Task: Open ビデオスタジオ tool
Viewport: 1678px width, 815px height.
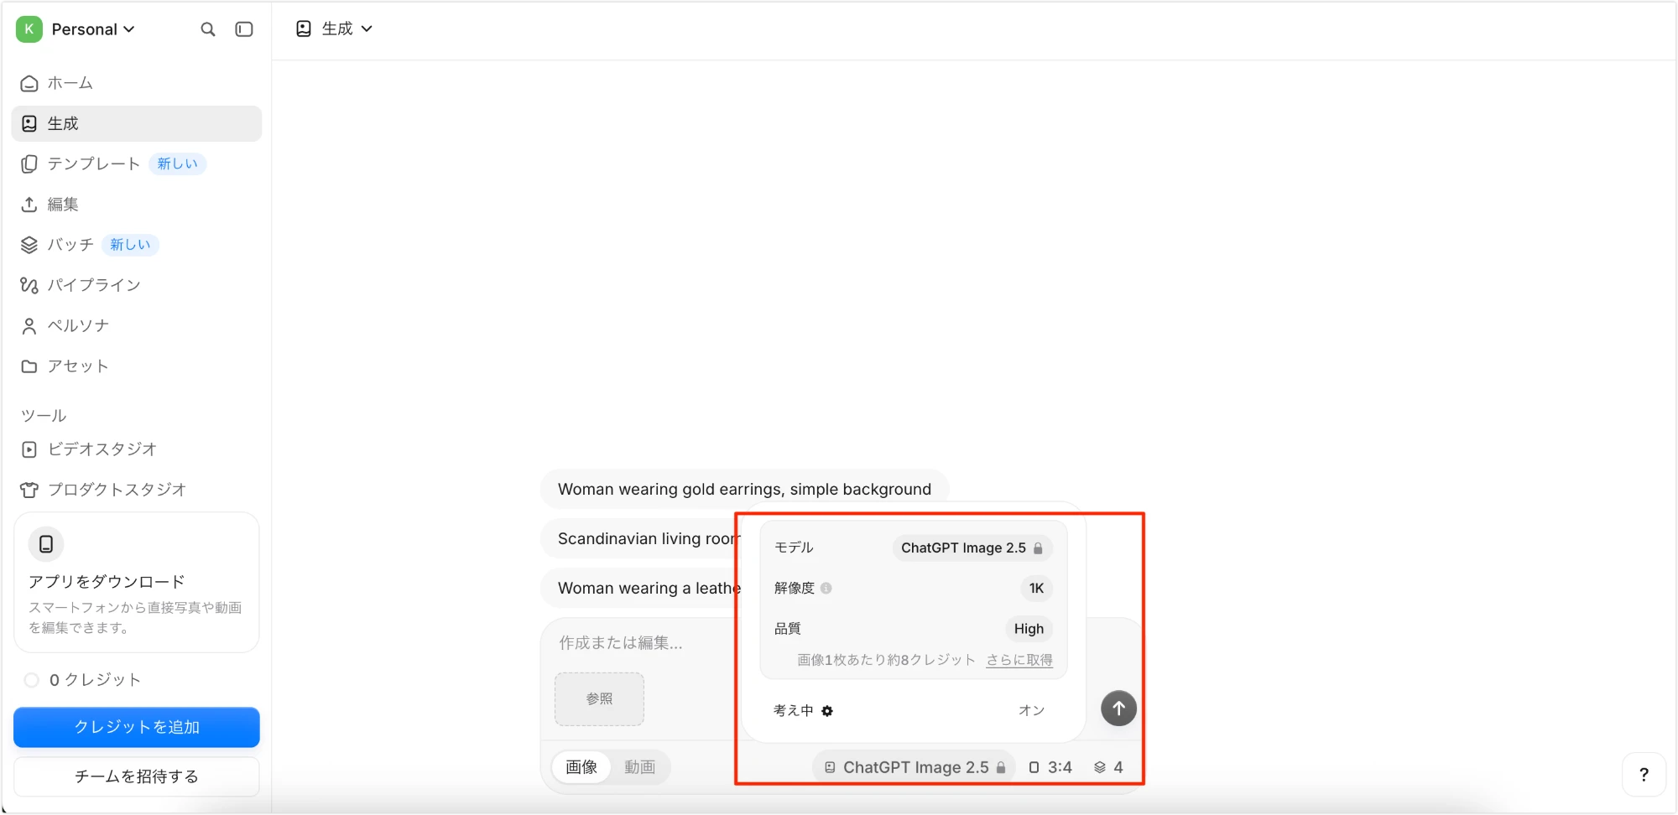Action: pos(137,449)
